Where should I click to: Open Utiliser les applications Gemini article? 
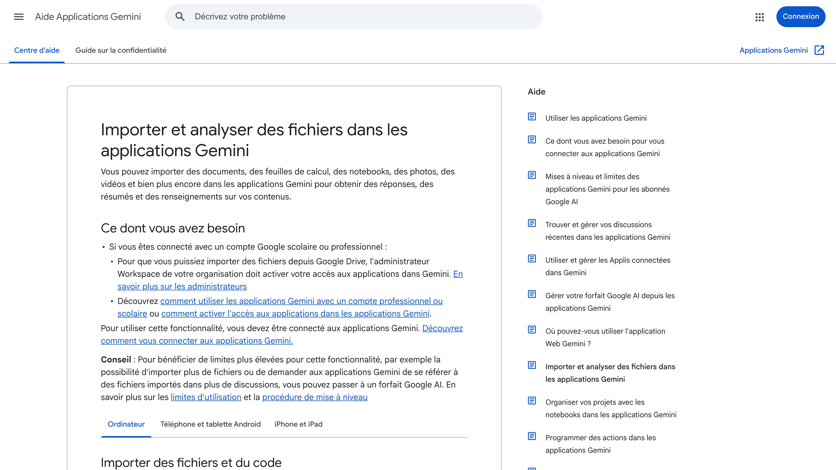[596, 118]
